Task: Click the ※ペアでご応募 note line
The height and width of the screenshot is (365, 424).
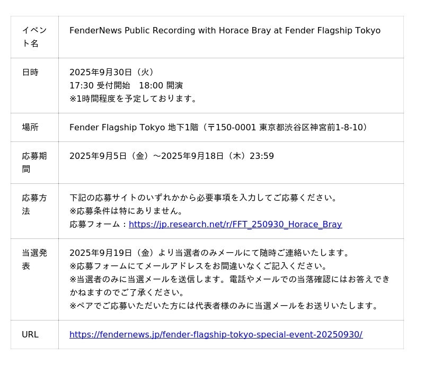Action: 225,306
